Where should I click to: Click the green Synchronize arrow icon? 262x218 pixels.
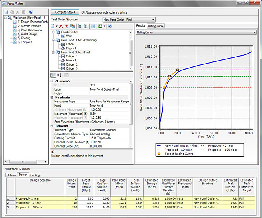click(x=100, y=26)
